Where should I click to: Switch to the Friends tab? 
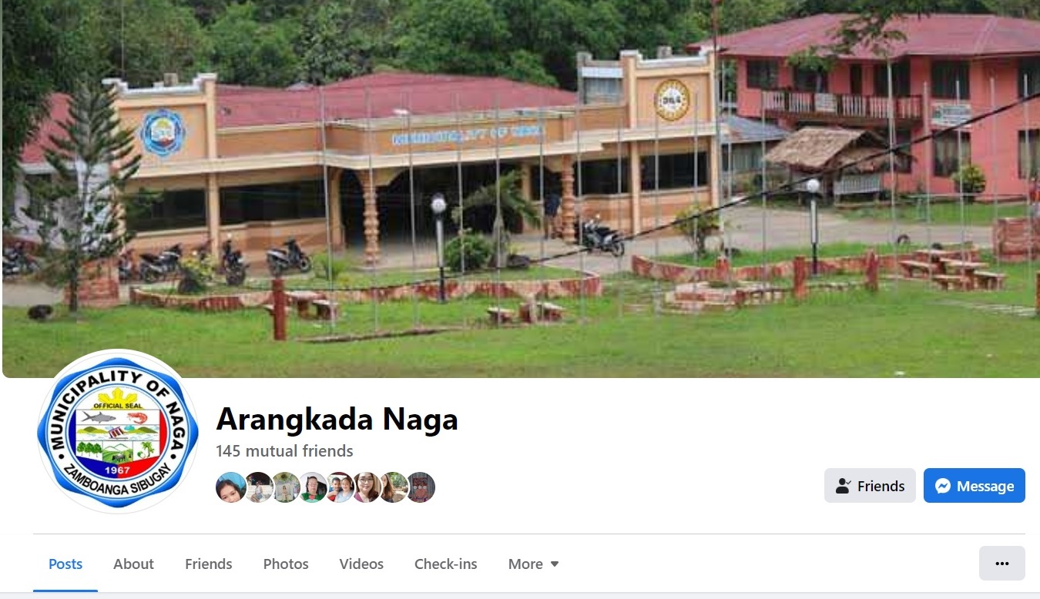(209, 564)
